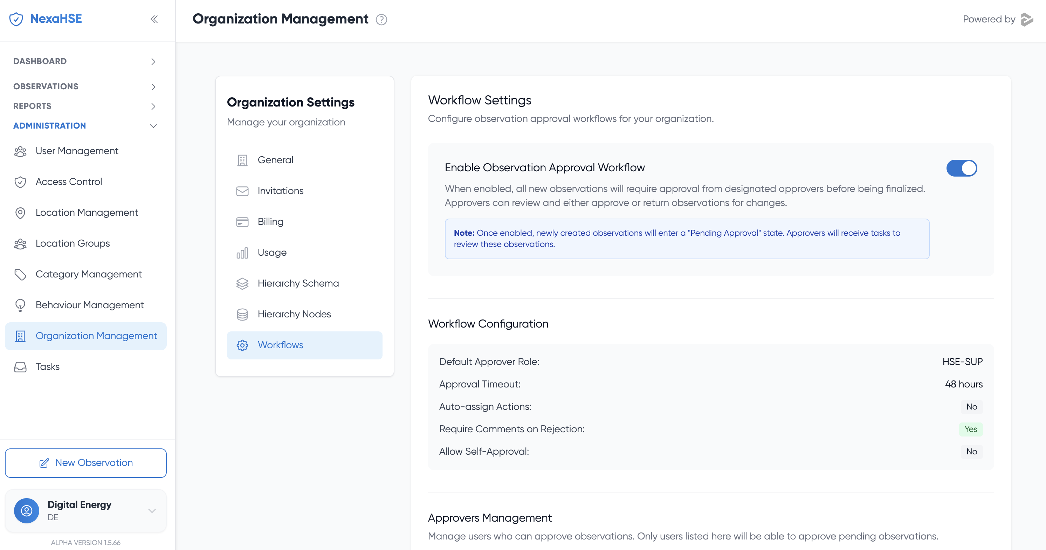Viewport: 1046px width, 550px height.
Task: Click the HSE-SUP approver role value
Action: coord(962,362)
